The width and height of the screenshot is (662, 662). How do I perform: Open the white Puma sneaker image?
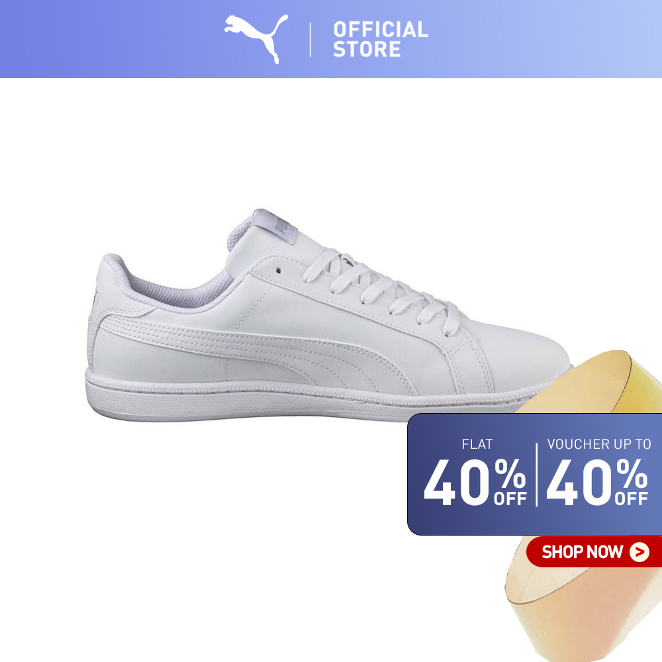coord(328,316)
